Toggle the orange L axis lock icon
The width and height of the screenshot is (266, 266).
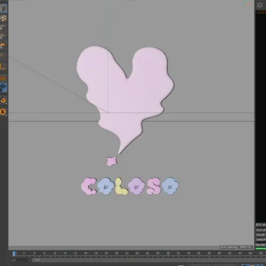[x=3, y=66]
